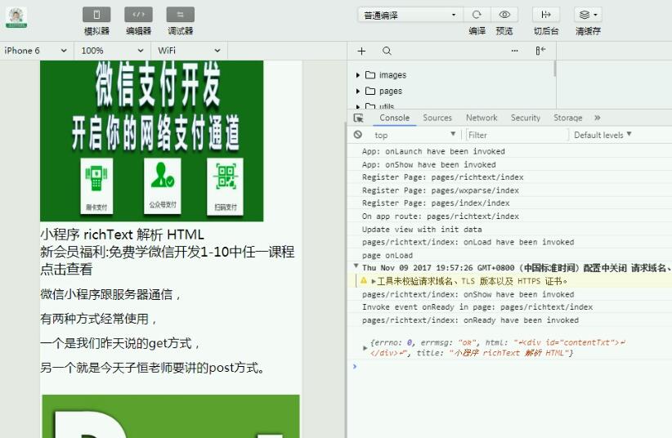
Task: Click the 点击查看 link text
Action: [66, 269]
